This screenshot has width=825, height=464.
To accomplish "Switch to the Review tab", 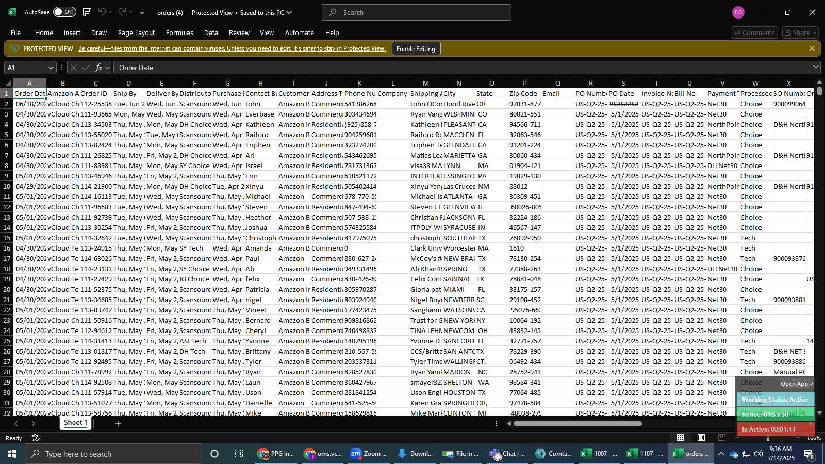I will tap(239, 32).
